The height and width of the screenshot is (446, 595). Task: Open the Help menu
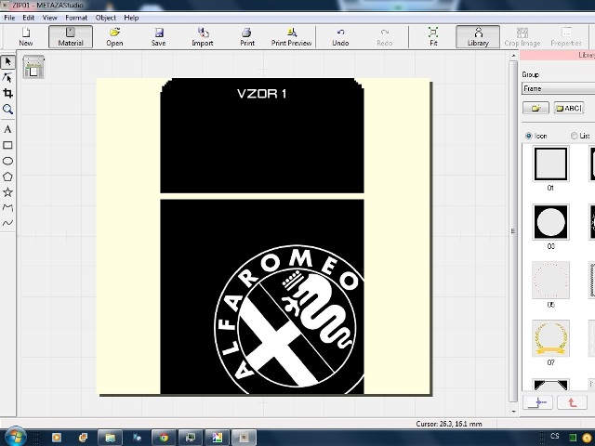[x=131, y=18]
